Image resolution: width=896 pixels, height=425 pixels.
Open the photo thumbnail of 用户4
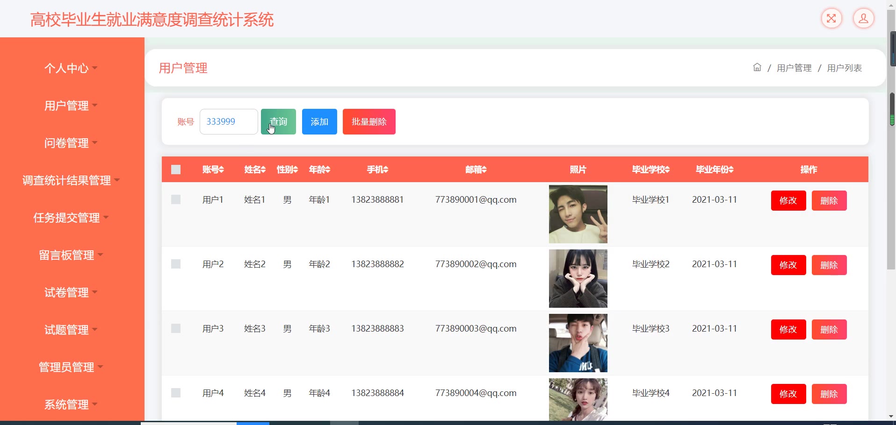point(578,399)
